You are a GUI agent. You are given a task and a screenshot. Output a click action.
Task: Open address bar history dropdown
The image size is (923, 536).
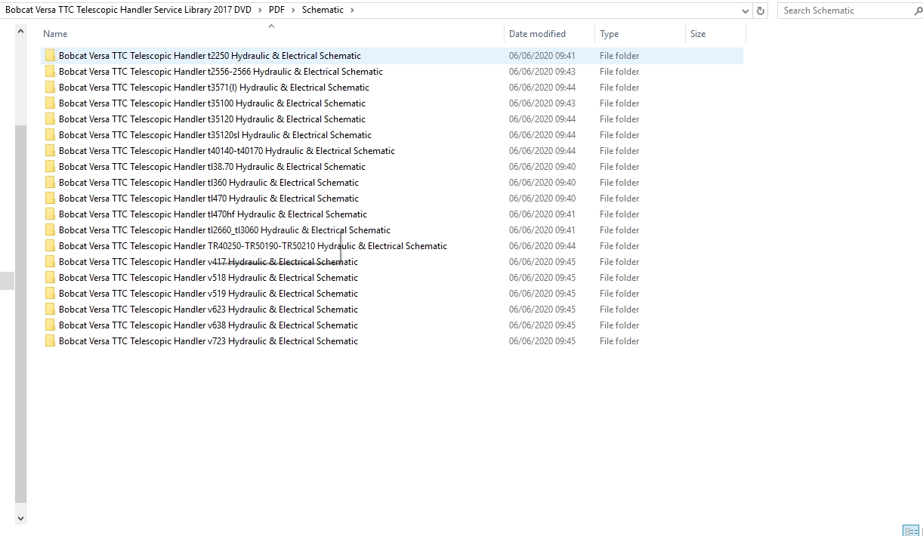coord(745,11)
